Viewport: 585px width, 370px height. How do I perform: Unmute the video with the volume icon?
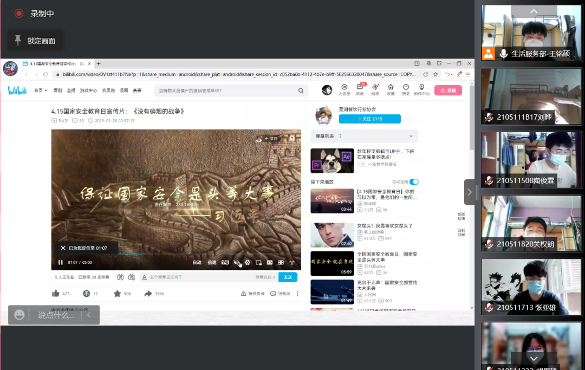pos(236,263)
